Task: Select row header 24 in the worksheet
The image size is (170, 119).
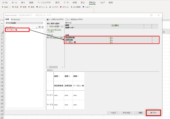Action: click(2, 118)
